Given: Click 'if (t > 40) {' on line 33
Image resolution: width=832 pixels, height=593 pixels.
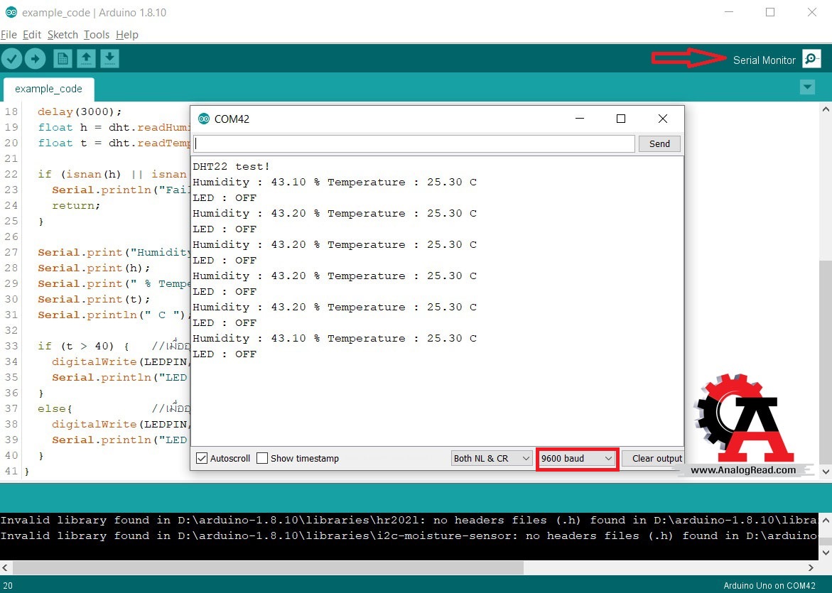Looking at the screenshot, I should (x=83, y=347).
